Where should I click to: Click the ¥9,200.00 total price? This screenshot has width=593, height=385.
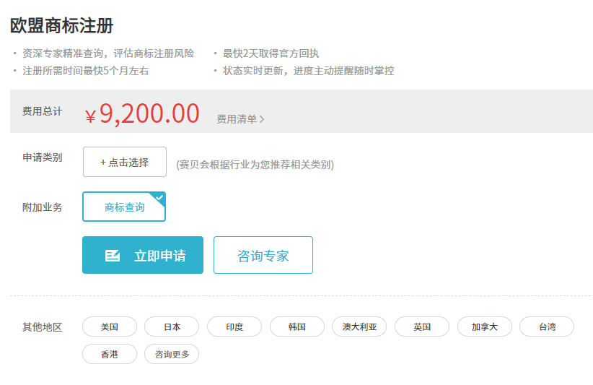click(142, 114)
